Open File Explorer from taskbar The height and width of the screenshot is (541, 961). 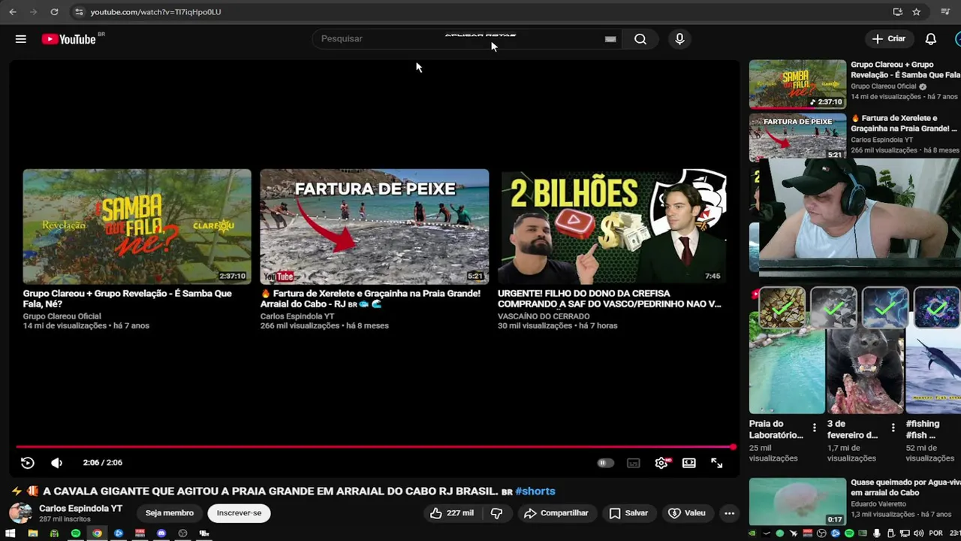tap(32, 533)
